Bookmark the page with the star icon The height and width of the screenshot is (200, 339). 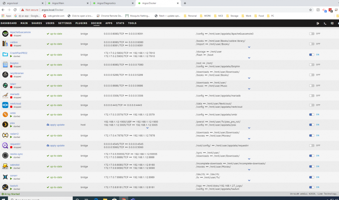tap(311, 10)
